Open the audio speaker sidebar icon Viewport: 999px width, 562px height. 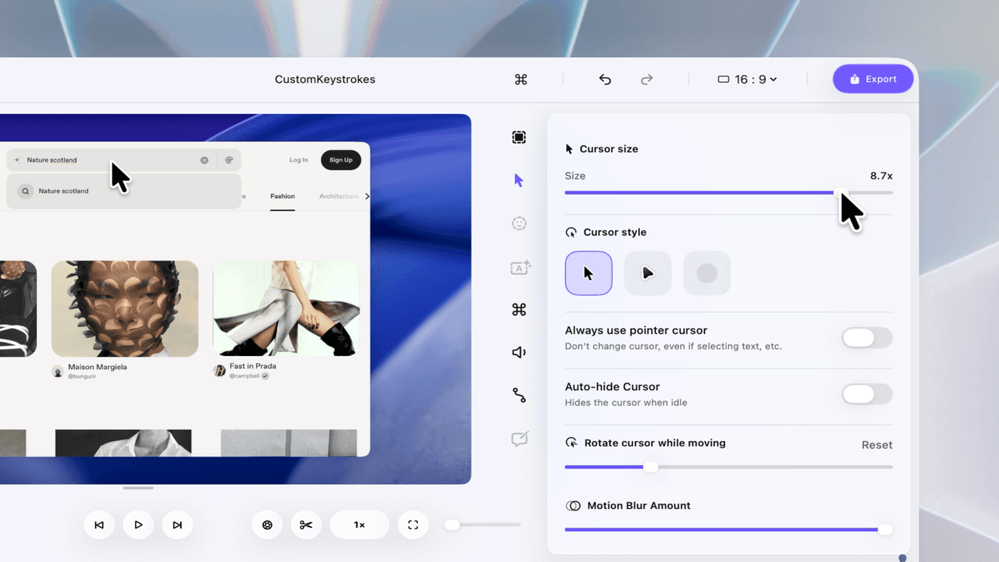(x=519, y=353)
